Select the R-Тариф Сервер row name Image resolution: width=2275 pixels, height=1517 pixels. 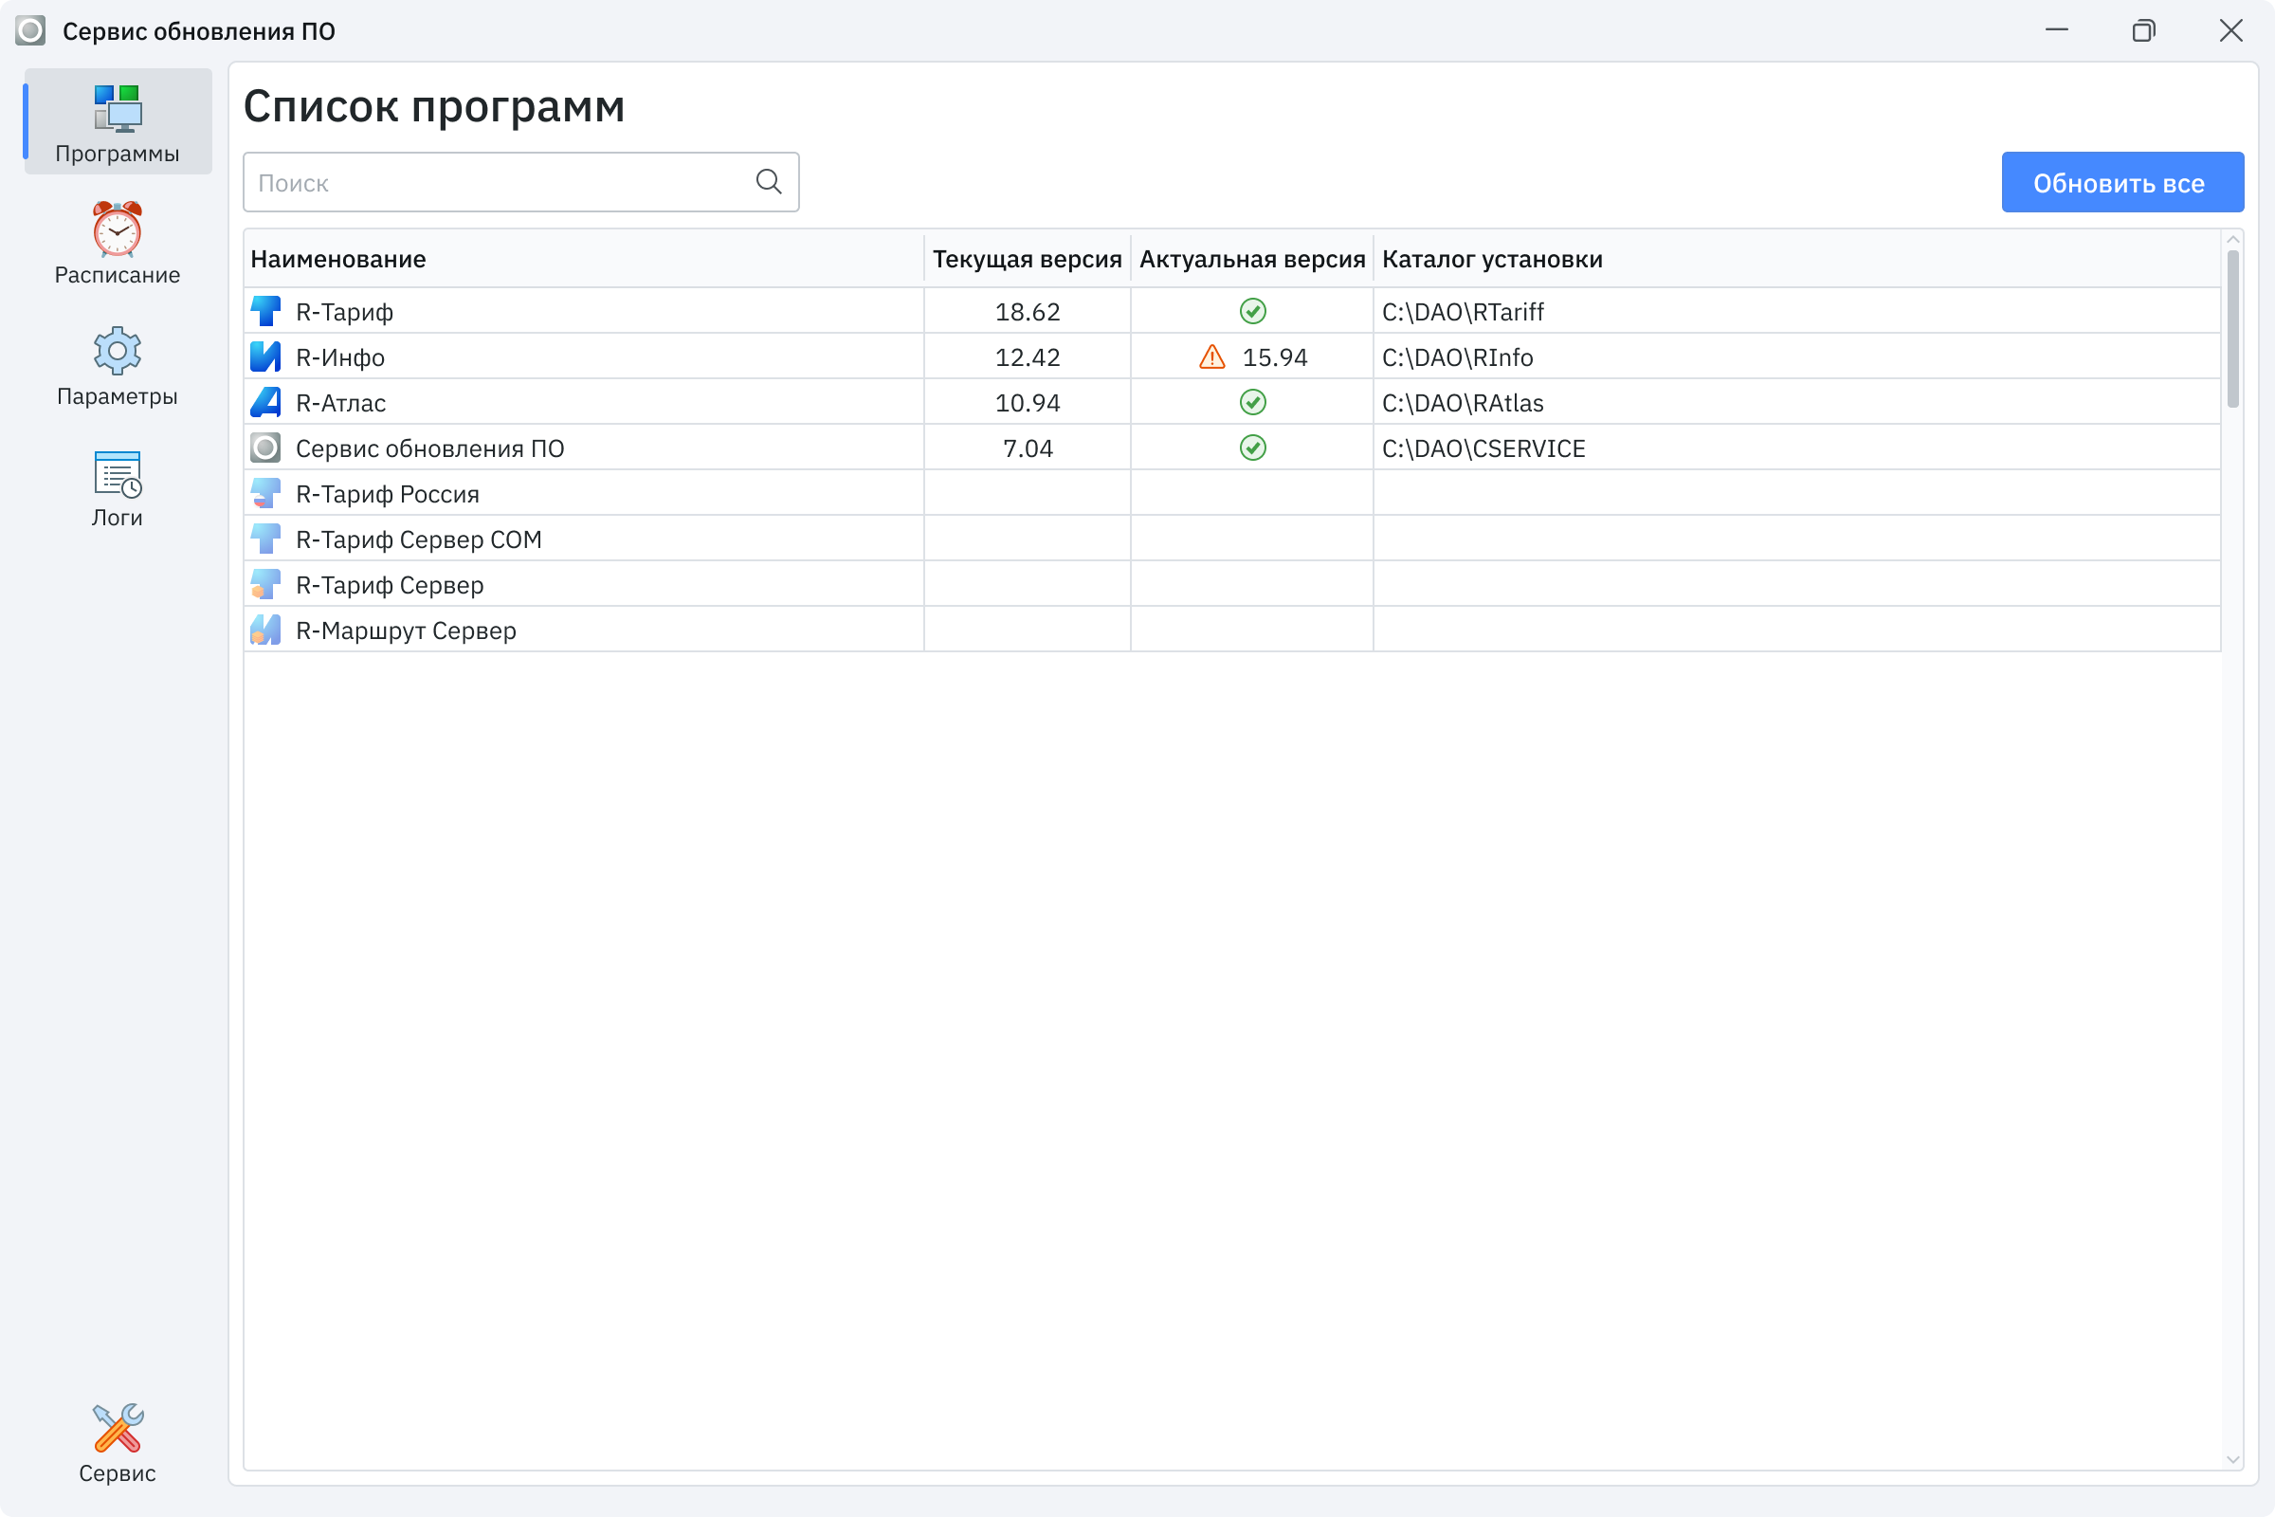coord(390,585)
